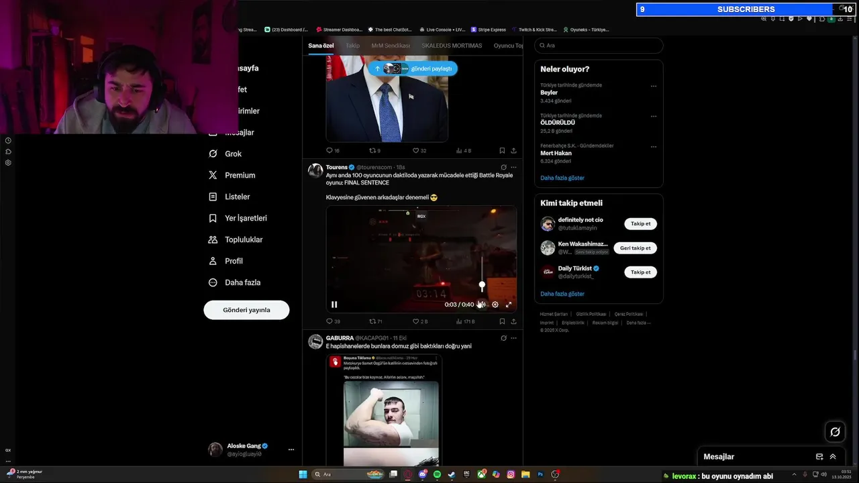Bookmark the top photo post
This screenshot has width=859, height=483.
pos(502,151)
